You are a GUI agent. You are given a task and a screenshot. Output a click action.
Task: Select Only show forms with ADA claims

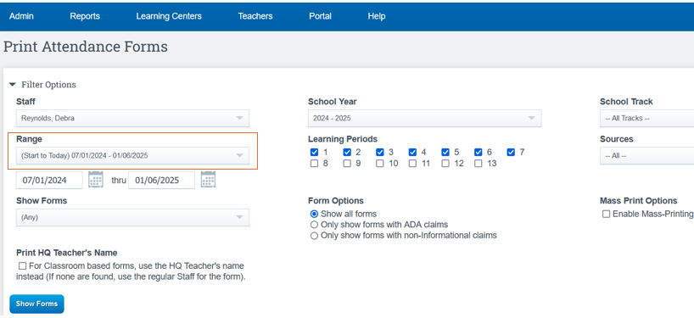click(314, 225)
